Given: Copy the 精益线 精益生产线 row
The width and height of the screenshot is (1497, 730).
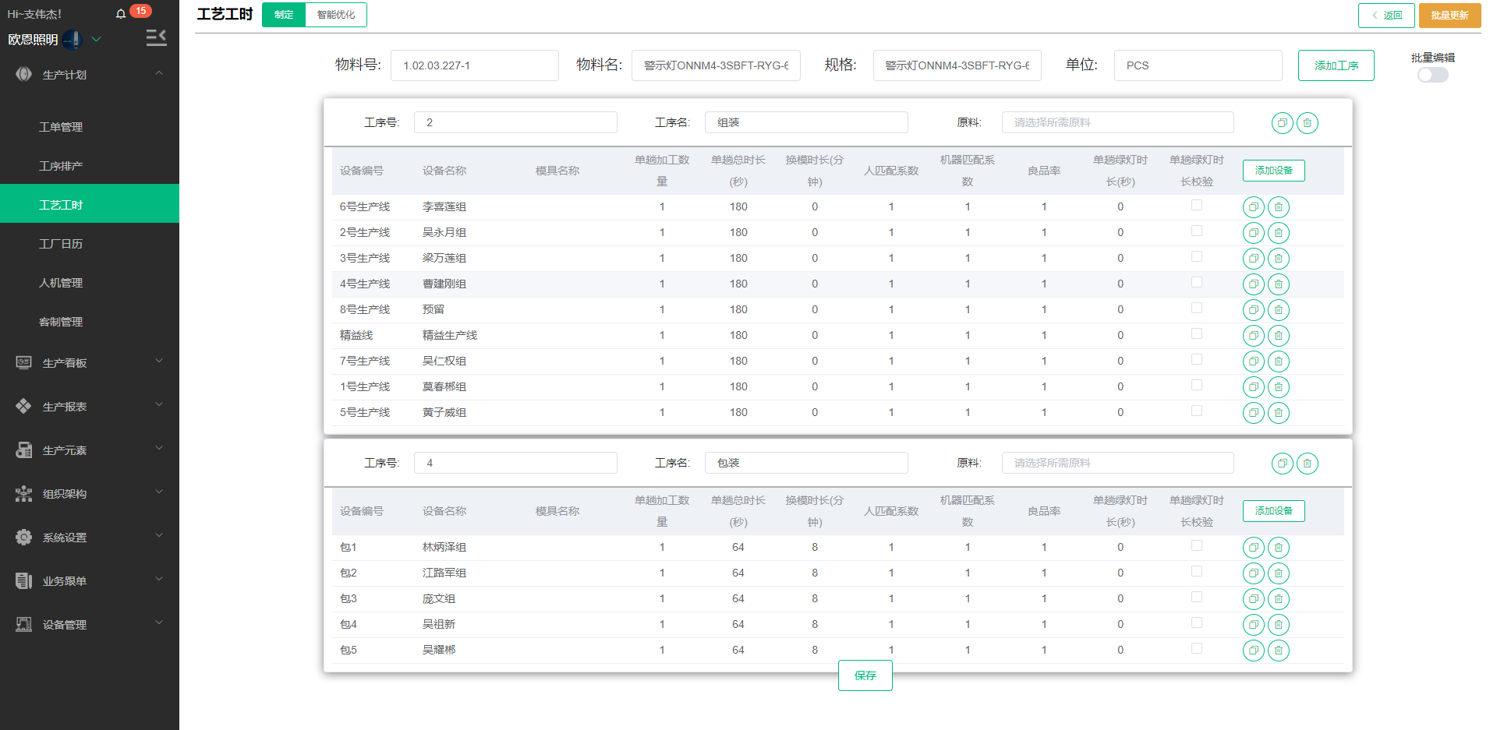Looking at the screenshot, I should (1254, 336).
